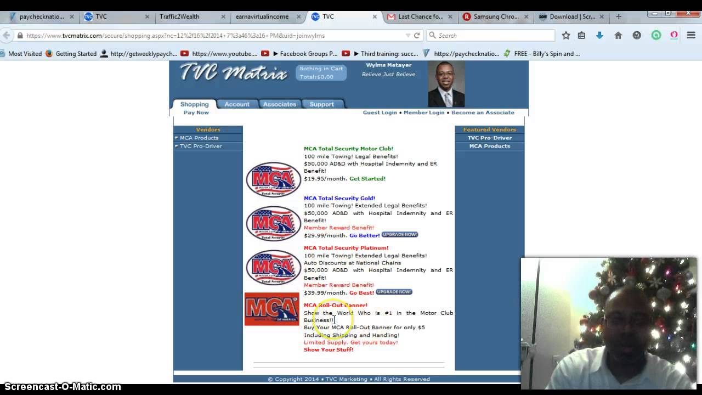This screenshot has height=395, width=702.
Task: Close the paychecknatio tab
Action: point(71,16)
